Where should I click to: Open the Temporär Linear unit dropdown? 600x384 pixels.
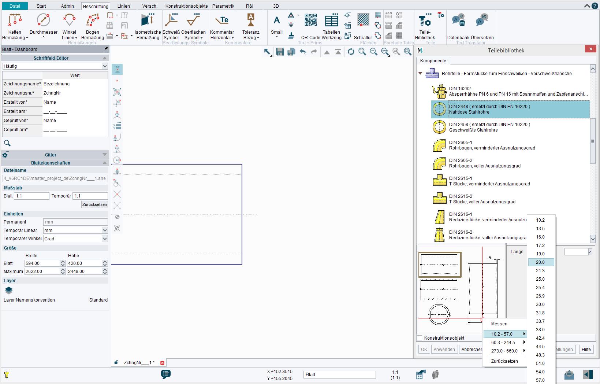pos(105,230)
